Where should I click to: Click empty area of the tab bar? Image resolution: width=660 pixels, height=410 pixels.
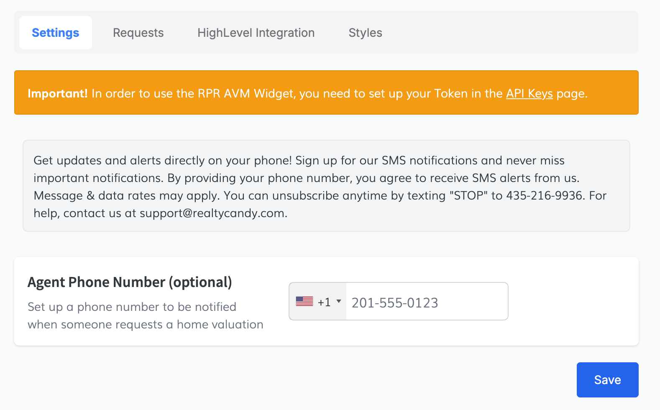(510, 33)
